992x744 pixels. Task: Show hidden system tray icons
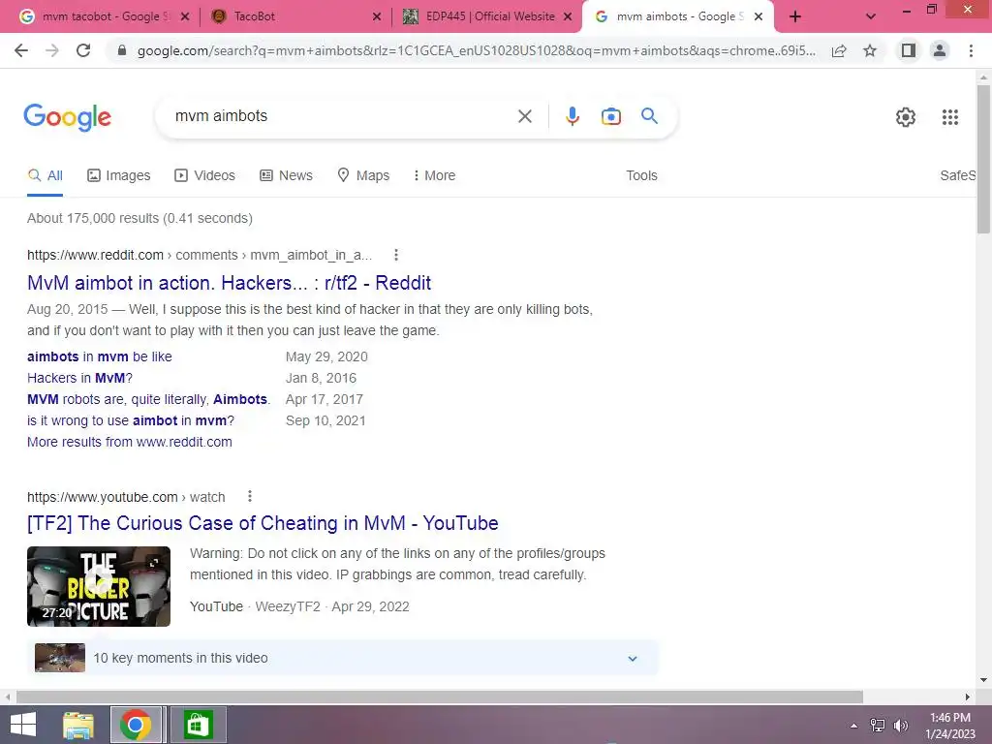(854, 726)
